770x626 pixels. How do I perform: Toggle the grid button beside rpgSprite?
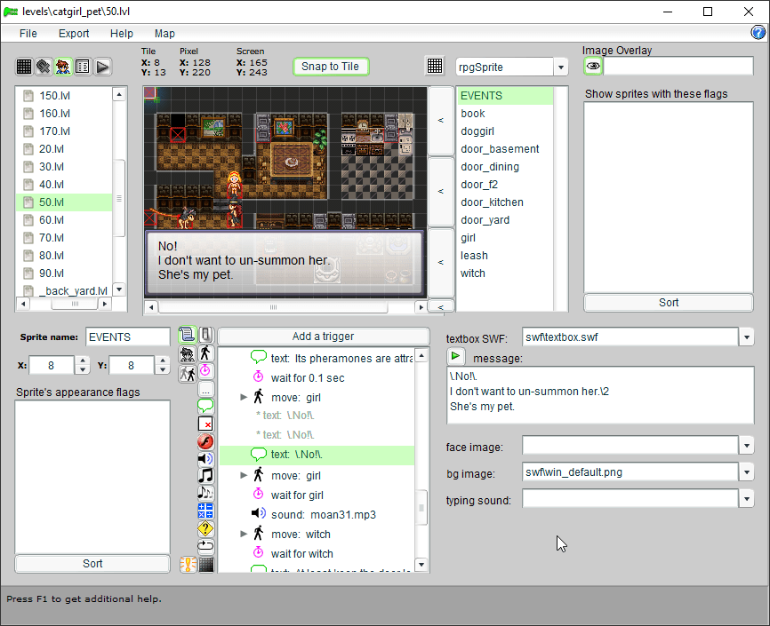click(x=435, y=67)
